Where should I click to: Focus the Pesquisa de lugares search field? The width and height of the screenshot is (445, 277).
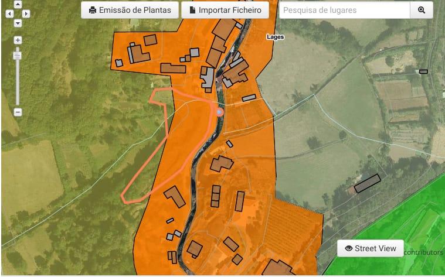click(345, 10)
